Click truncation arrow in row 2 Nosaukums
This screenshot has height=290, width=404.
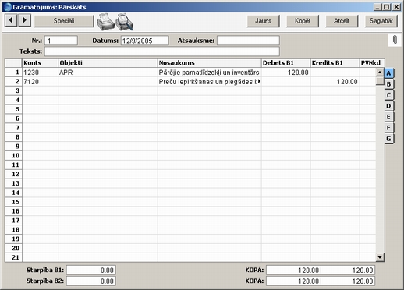[259, 81]
